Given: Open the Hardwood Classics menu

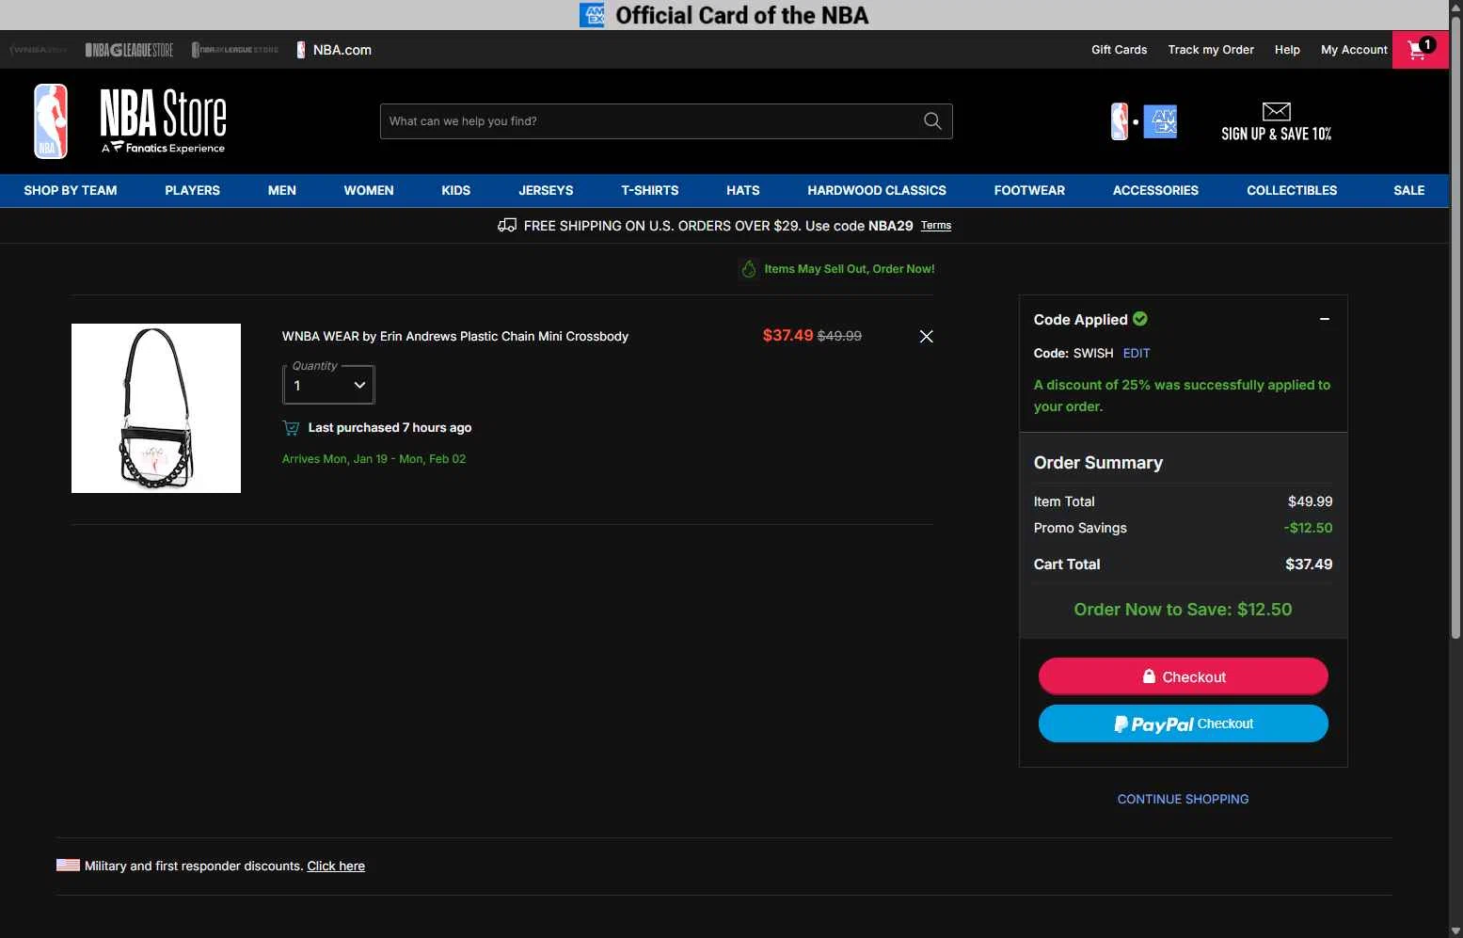Looking at the screenshot, I should tap(877, 190).
